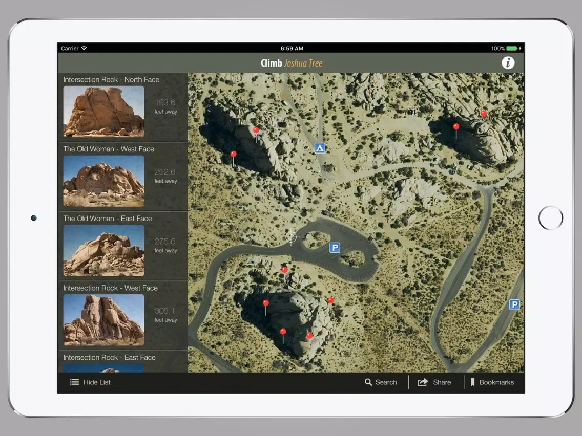Screen dimensions: 582x436
Task: Select the parking marker inside the loop lot
Action: 335,247
